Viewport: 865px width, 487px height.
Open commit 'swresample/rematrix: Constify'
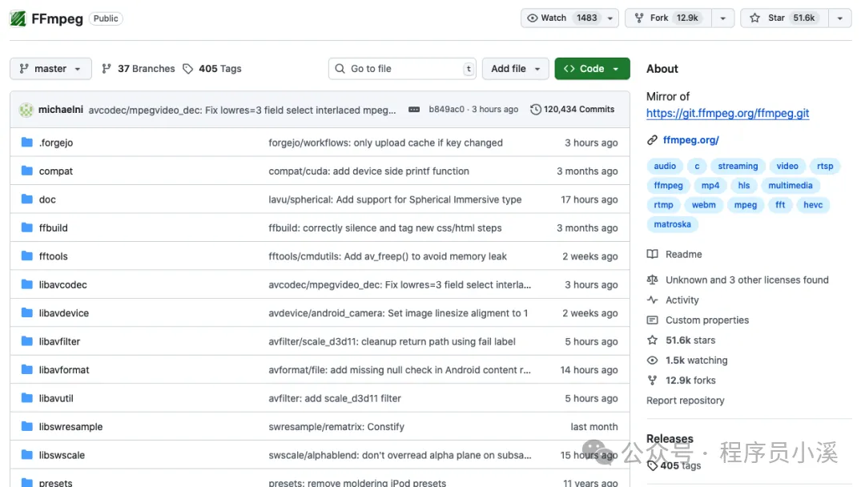[x=336, y=426]
